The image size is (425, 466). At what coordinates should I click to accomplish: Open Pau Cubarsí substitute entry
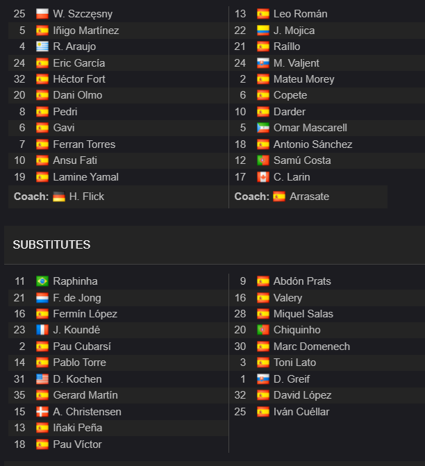pos(82,347)
